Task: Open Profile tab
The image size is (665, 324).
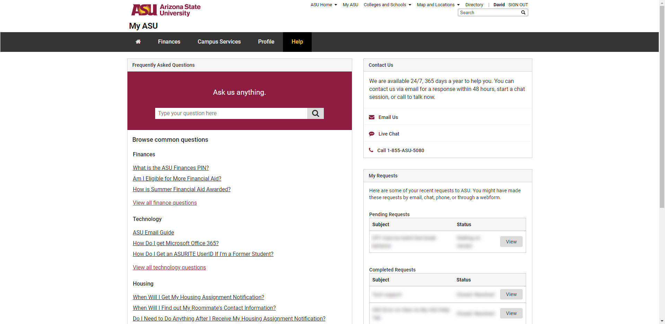Action: [x=266, y=42]
